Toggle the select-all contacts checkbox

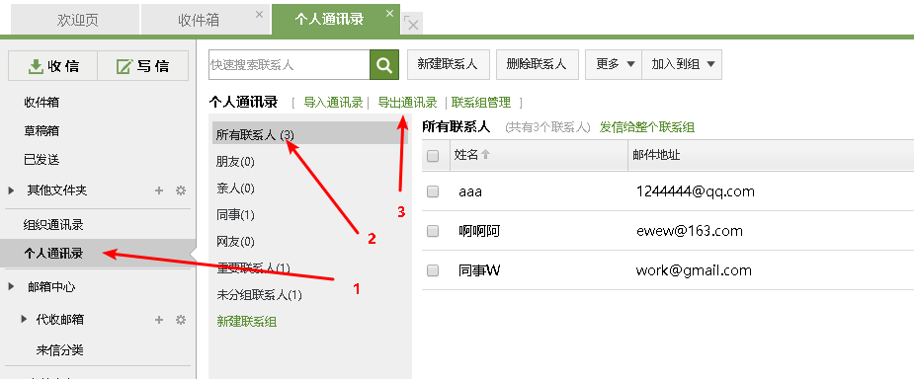pyautogui.click(x=433, y=155)
